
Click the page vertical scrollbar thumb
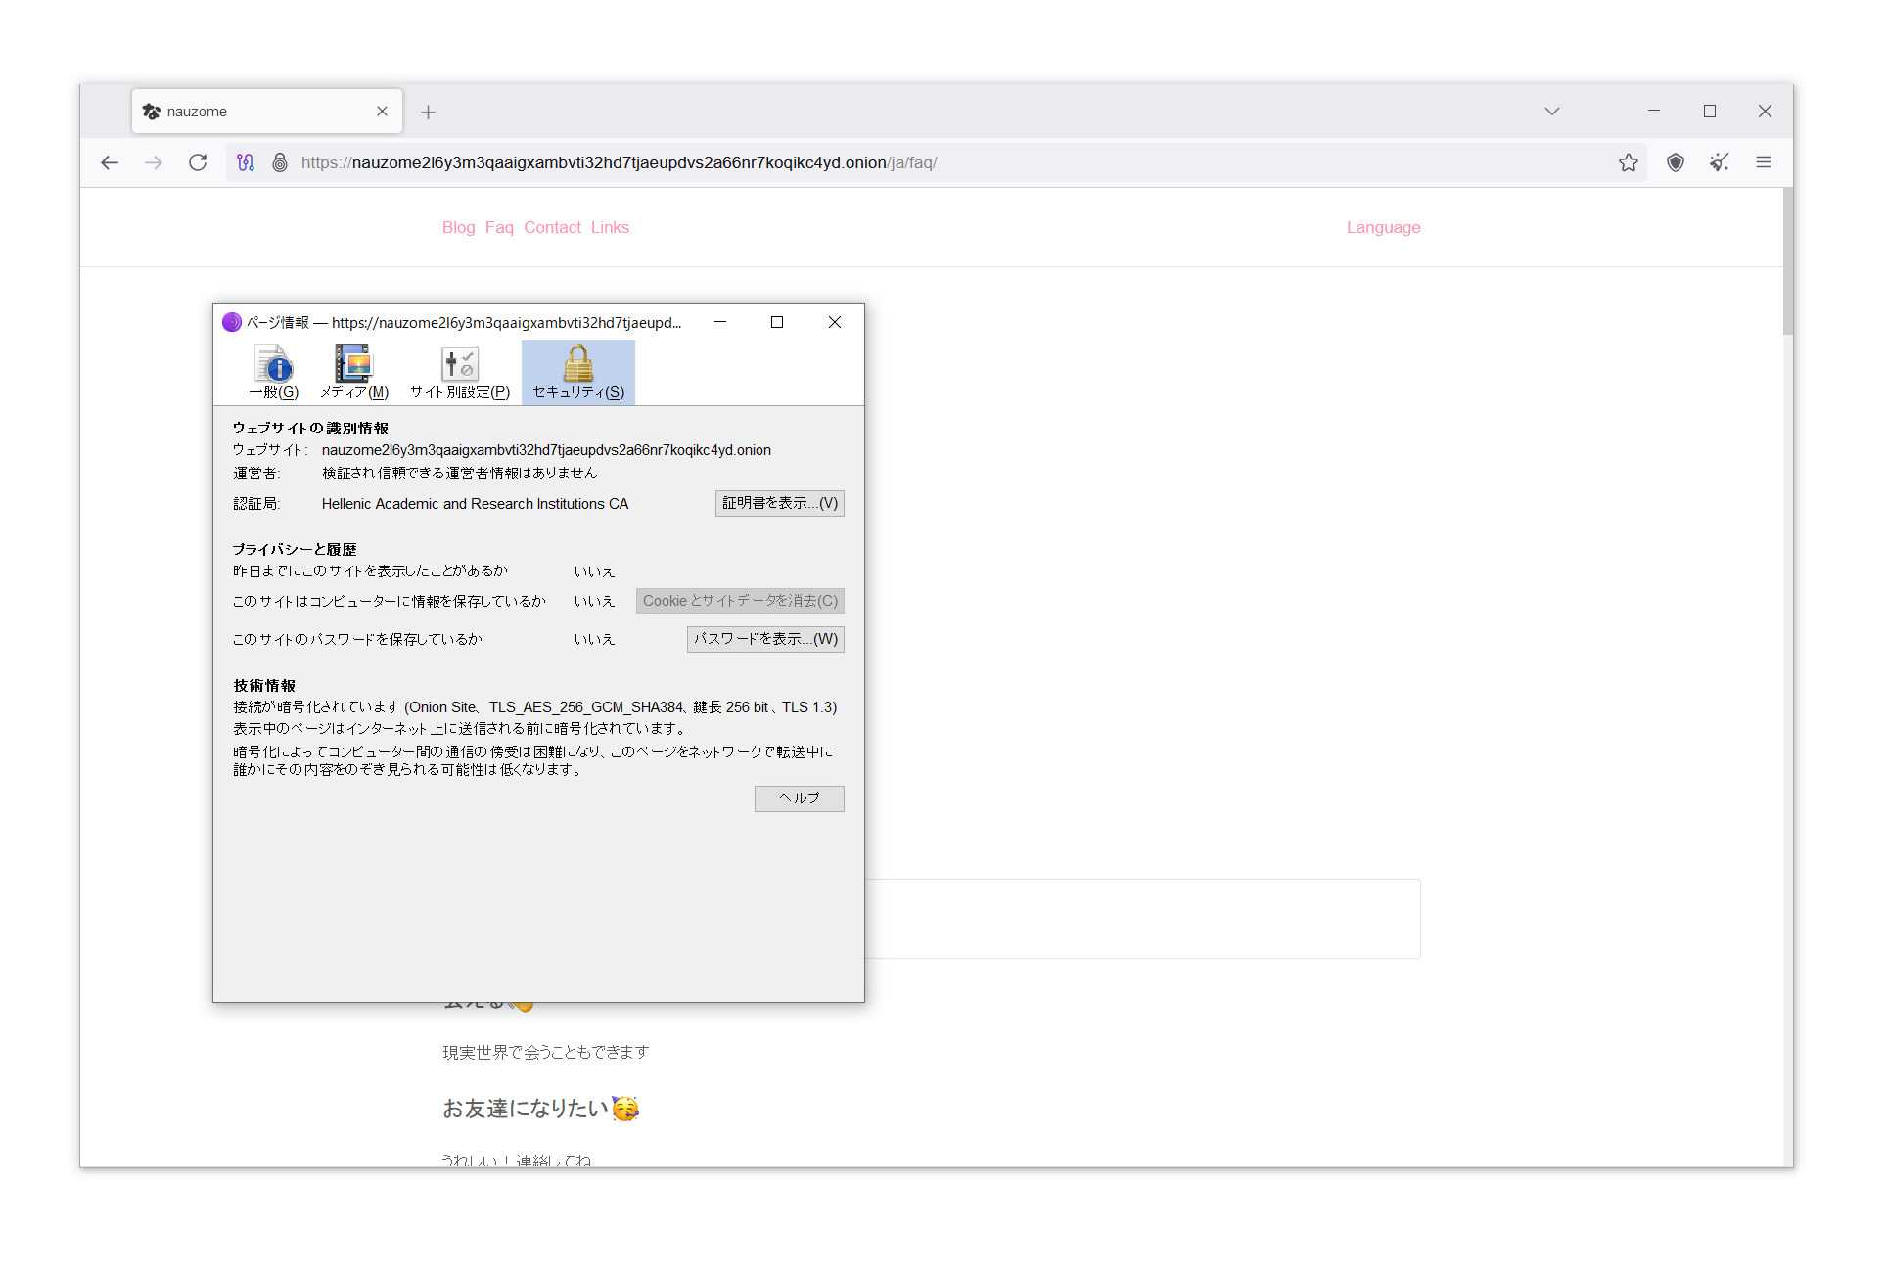click(x=1788, y=261)
